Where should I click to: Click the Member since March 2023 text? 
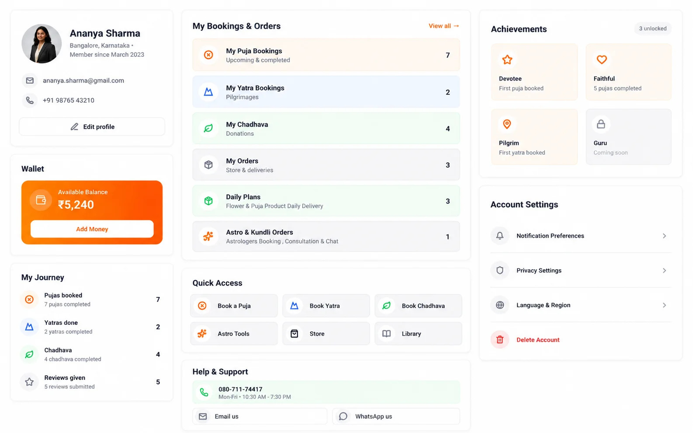(107, 55)
